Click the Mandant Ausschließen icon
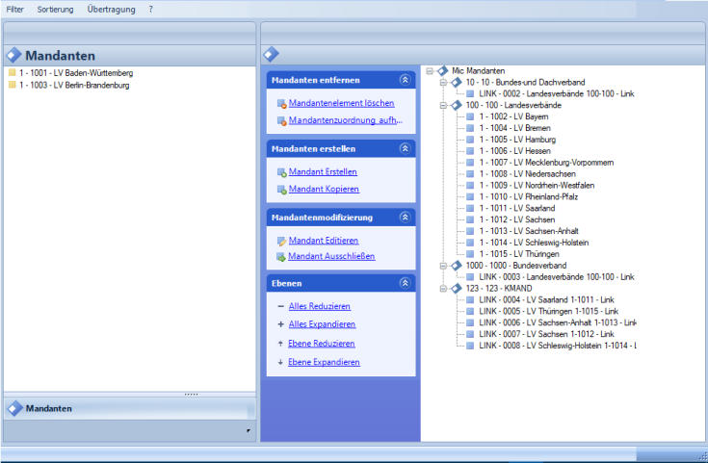The height and width of the screenshot is (463, 708). [x=280, y=258]
